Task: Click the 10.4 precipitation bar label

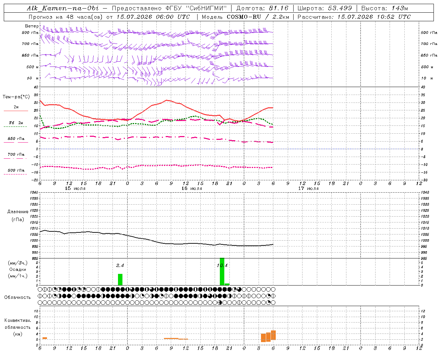Action: (222, 265)
